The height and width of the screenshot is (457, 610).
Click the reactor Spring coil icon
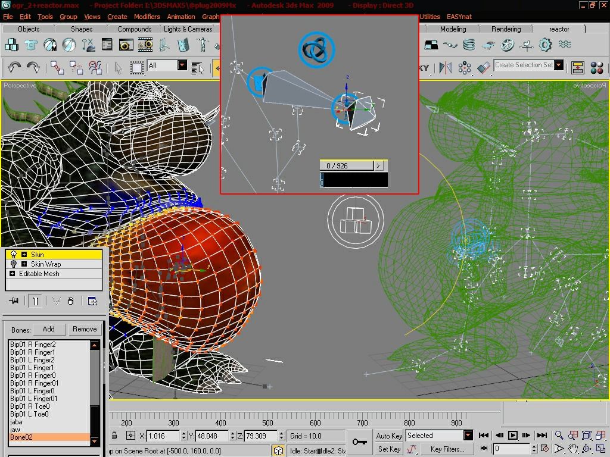tap(469, 45)
